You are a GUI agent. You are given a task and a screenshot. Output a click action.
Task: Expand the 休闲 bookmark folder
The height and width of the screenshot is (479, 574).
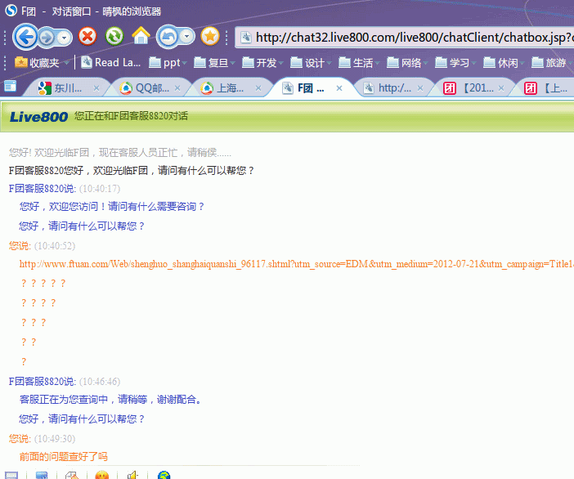504,63
